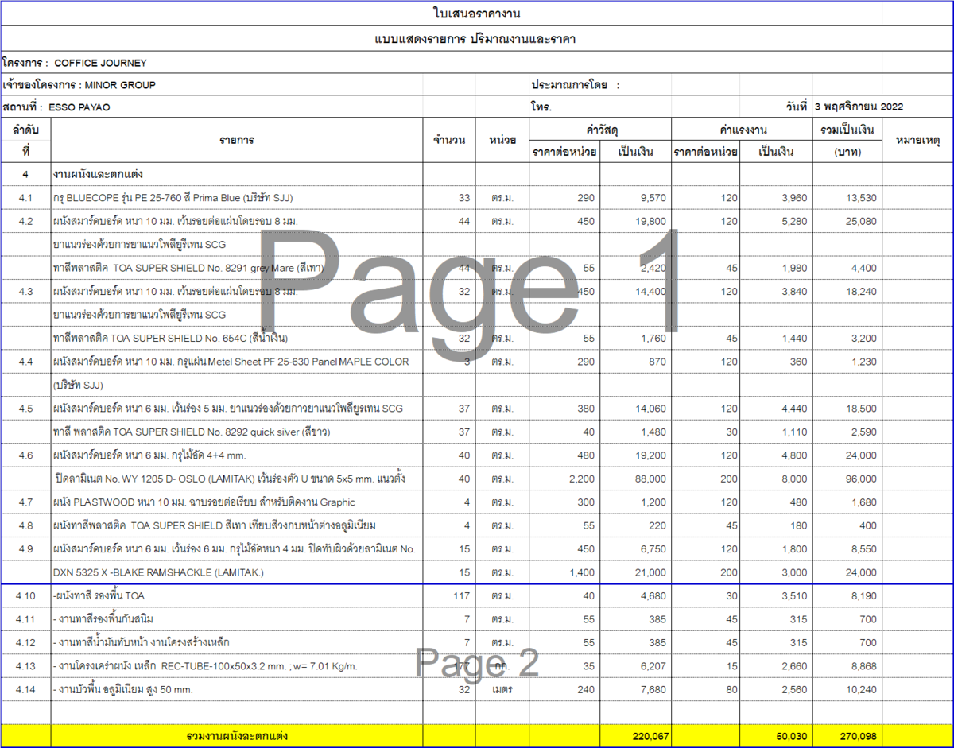This screenshot has width=954, height=748.
Task: Select the รายการ column header
Action: click(x=237, y=140)
